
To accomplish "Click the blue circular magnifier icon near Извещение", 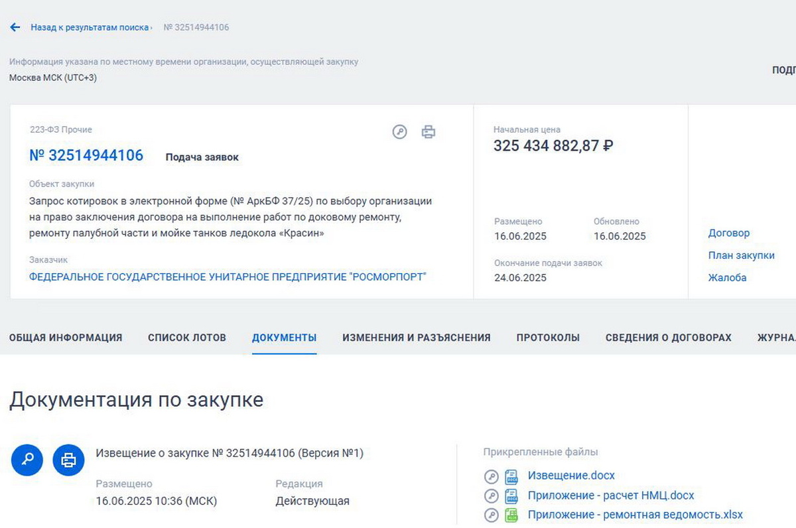I will click(x=27, y=460).
